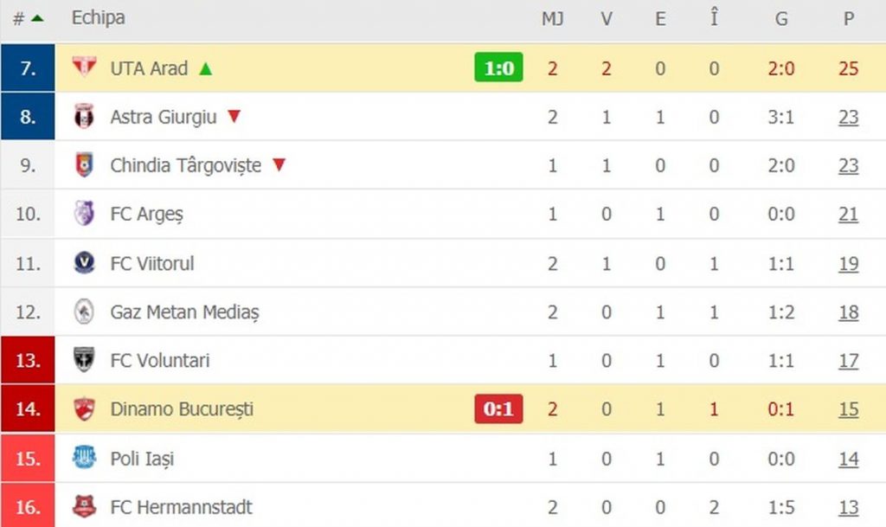The image size is (886, 527).
Task: Click the Poli Iași club crest
Action: 84,458
